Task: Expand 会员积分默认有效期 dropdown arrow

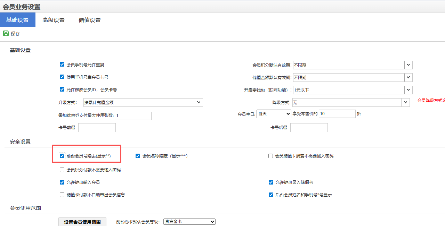Action: coord(408,65)
